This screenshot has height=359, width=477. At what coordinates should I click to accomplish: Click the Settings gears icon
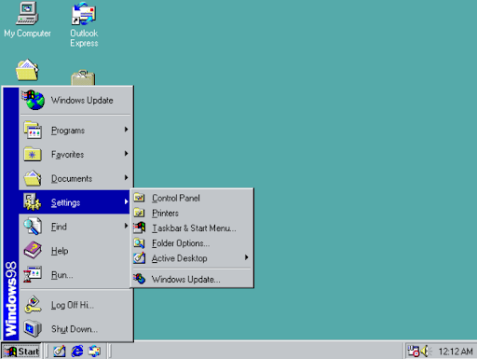tap(33, 201)
